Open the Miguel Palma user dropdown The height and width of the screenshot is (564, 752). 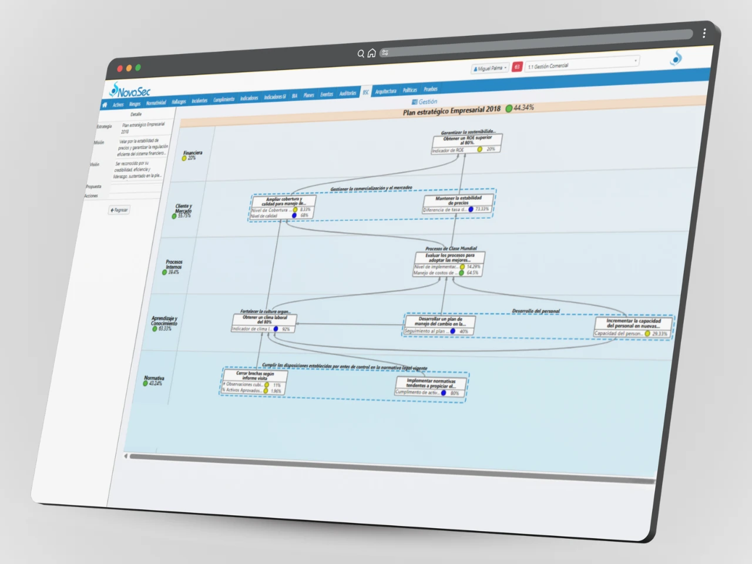pos(490,68)
